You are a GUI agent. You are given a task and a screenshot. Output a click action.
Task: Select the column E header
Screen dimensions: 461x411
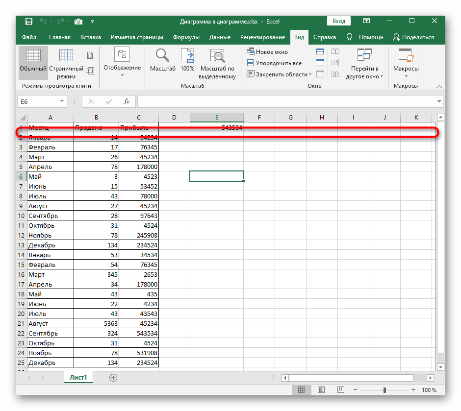217,118
